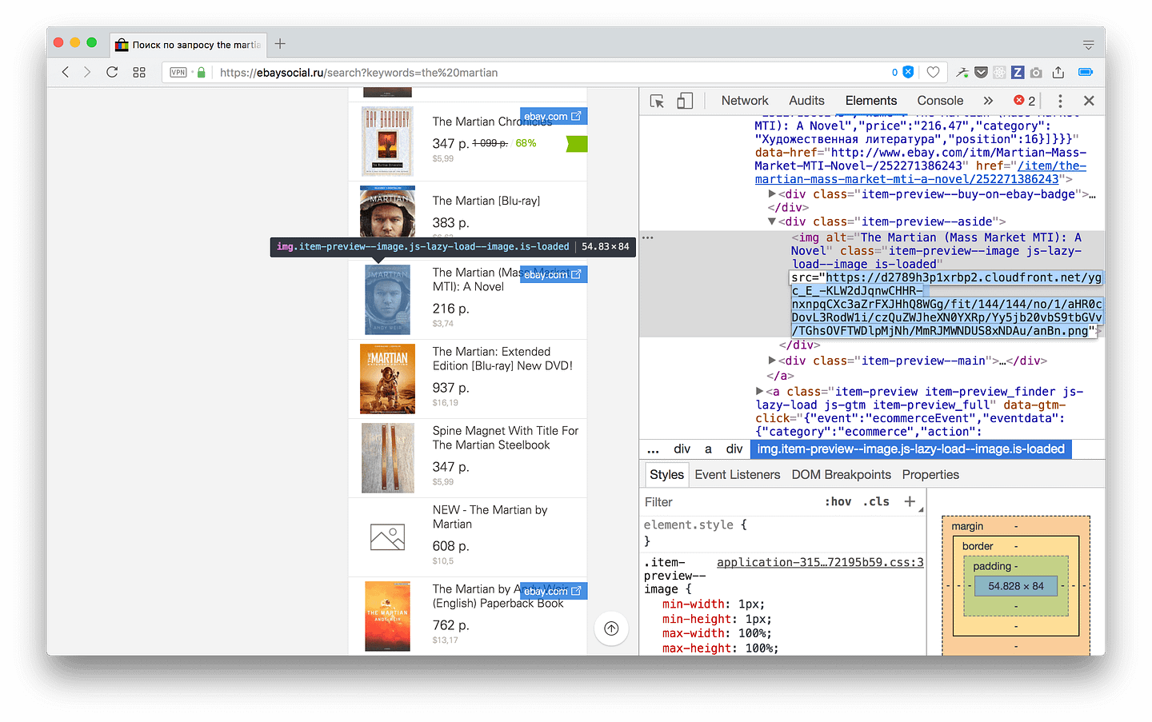Open the DOM Breakpoints pane
This screenshot has width=1152, height=722.
click(x=841, y=475)
